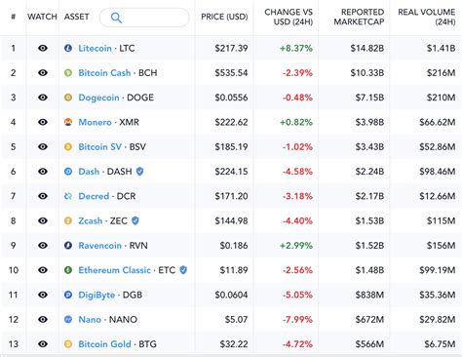Click the Ravencoin coin logo icon
462x357 pixels.
68,246
